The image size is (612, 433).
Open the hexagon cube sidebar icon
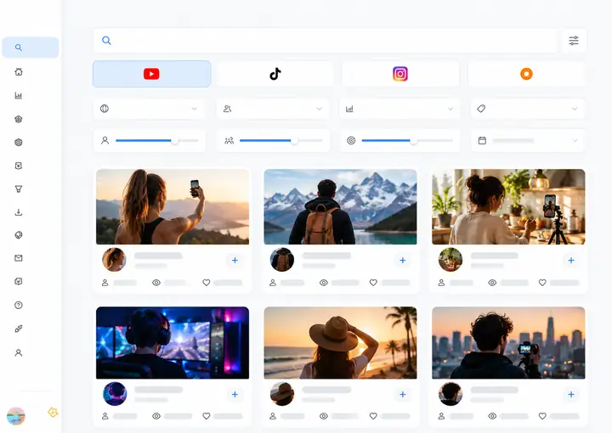(x=19, y=143)
